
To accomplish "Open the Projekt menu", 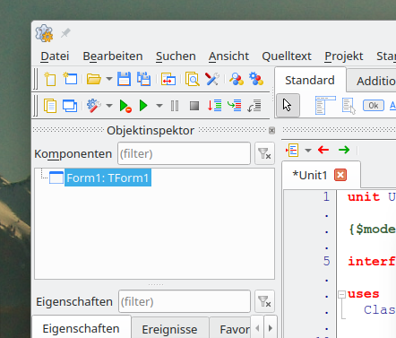I will [x=344, y=56].
